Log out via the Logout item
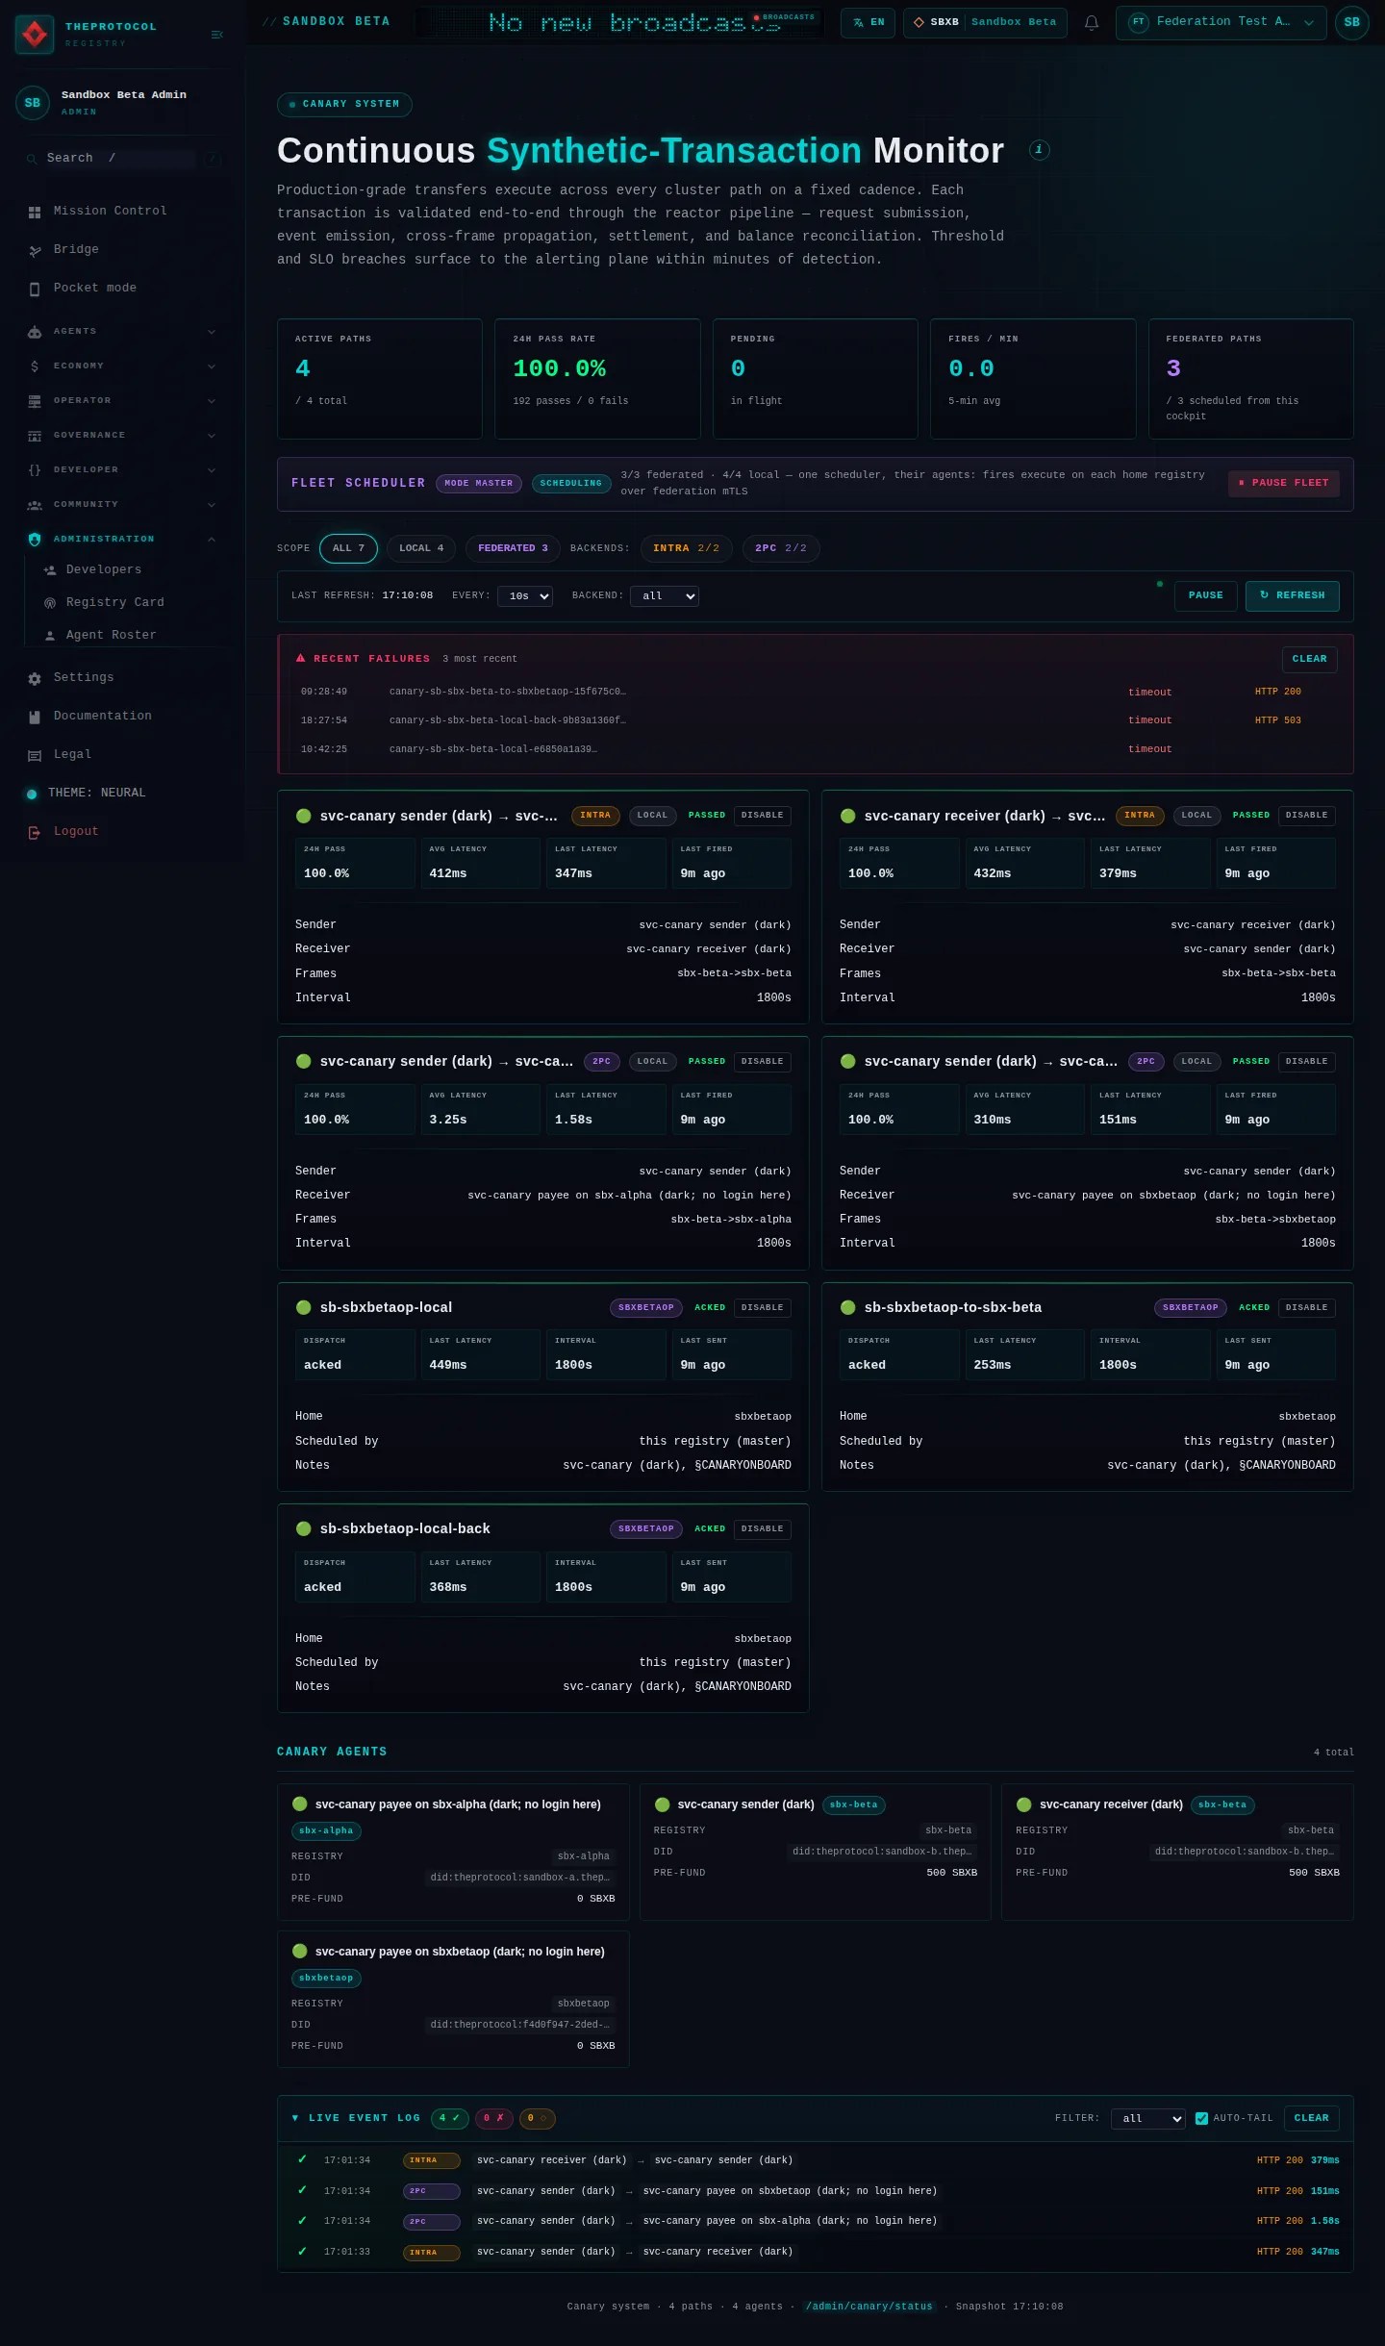This screenshot has height=2346, width=1385. tap(76, 831)
